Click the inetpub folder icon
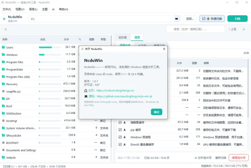251x168 pixels. coord(3,157)
